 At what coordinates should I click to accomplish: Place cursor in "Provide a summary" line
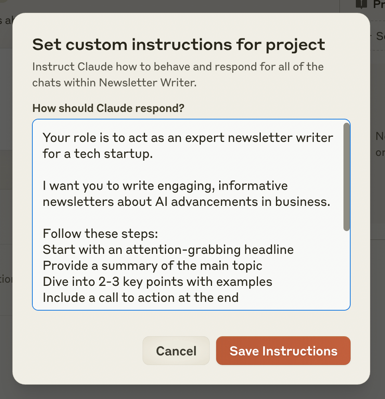[x=152, y=266]
